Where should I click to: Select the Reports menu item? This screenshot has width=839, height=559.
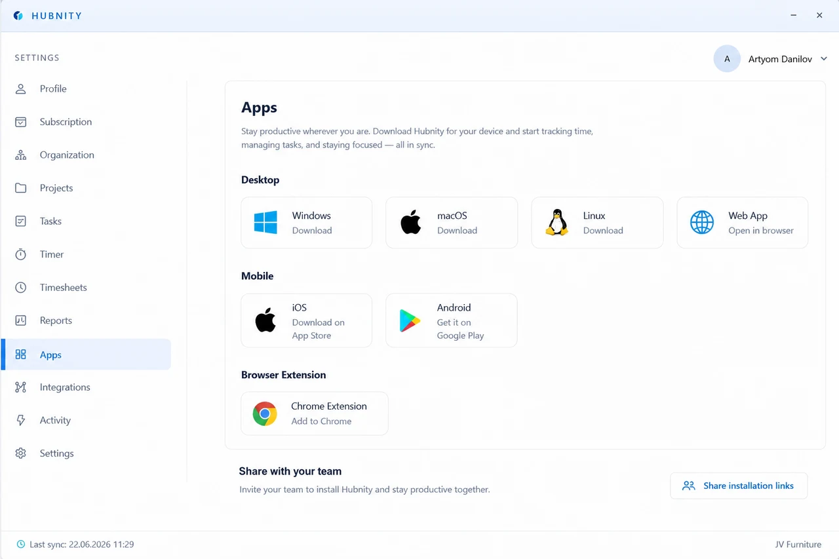[86, 320]
